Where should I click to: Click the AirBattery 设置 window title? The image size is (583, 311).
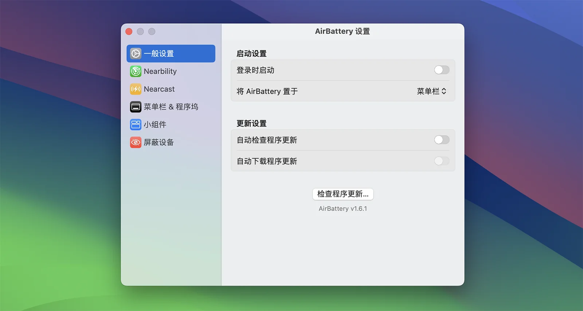click(x=343, y=31)
